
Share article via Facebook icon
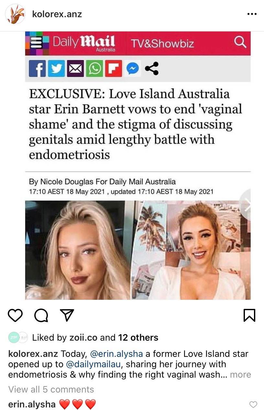(x=37, y=68)
